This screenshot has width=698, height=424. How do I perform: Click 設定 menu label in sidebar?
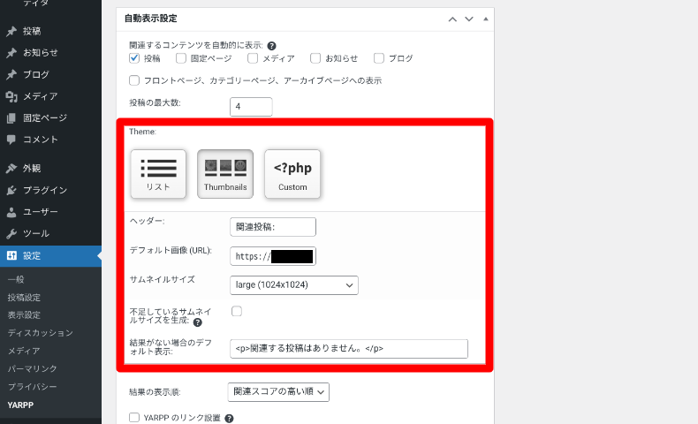[x=32, y=256]
